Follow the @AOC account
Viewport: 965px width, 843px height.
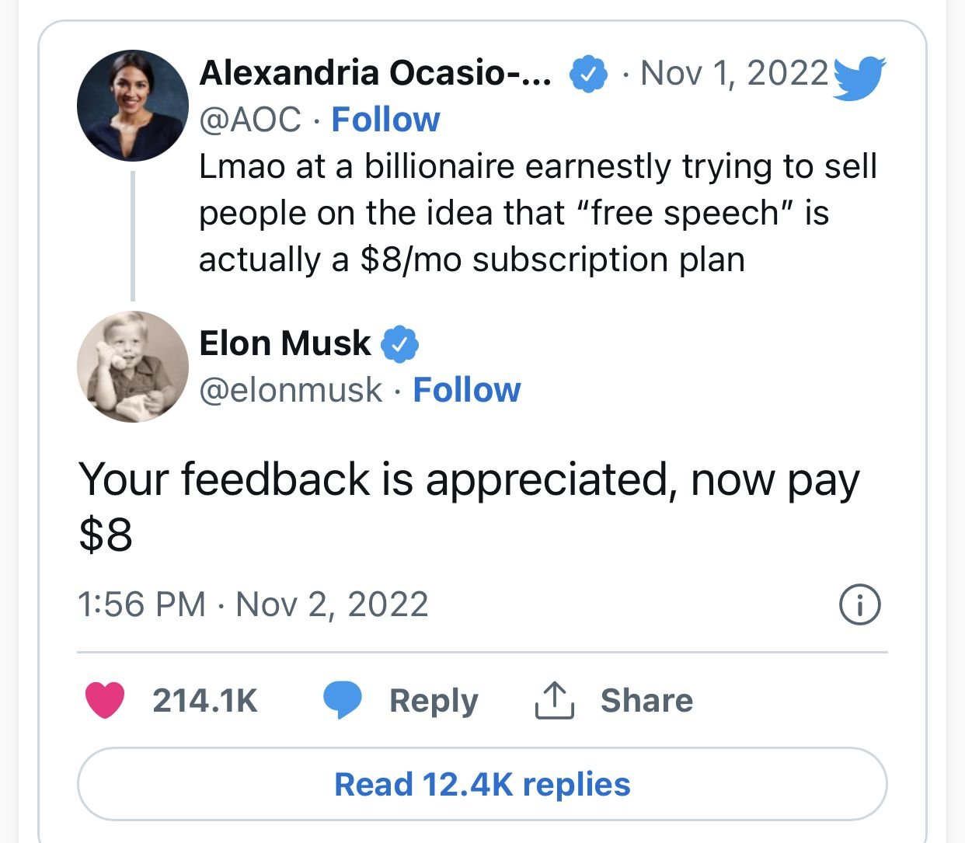tap(385, 120)
